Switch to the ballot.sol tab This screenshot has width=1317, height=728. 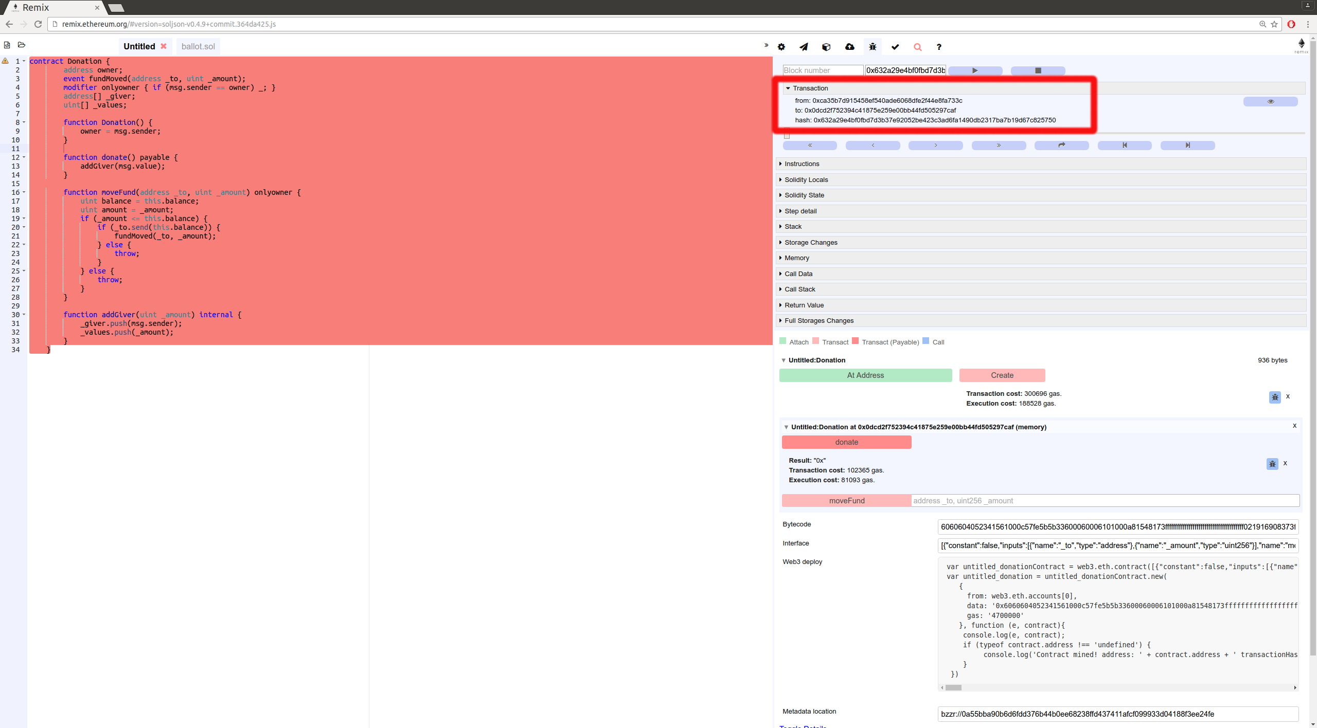point(198,46)
